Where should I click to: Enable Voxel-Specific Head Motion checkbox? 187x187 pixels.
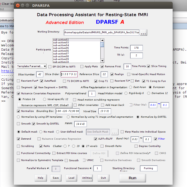[x=129, y=74]
